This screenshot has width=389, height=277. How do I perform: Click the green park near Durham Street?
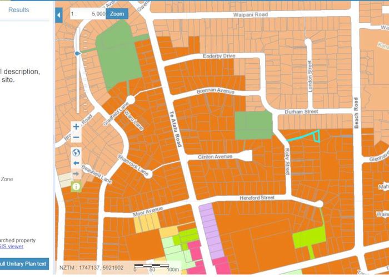tap(253, 126)
